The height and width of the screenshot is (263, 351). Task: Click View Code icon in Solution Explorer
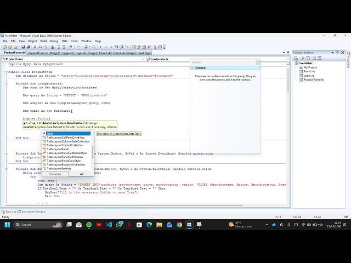(314, 58)
